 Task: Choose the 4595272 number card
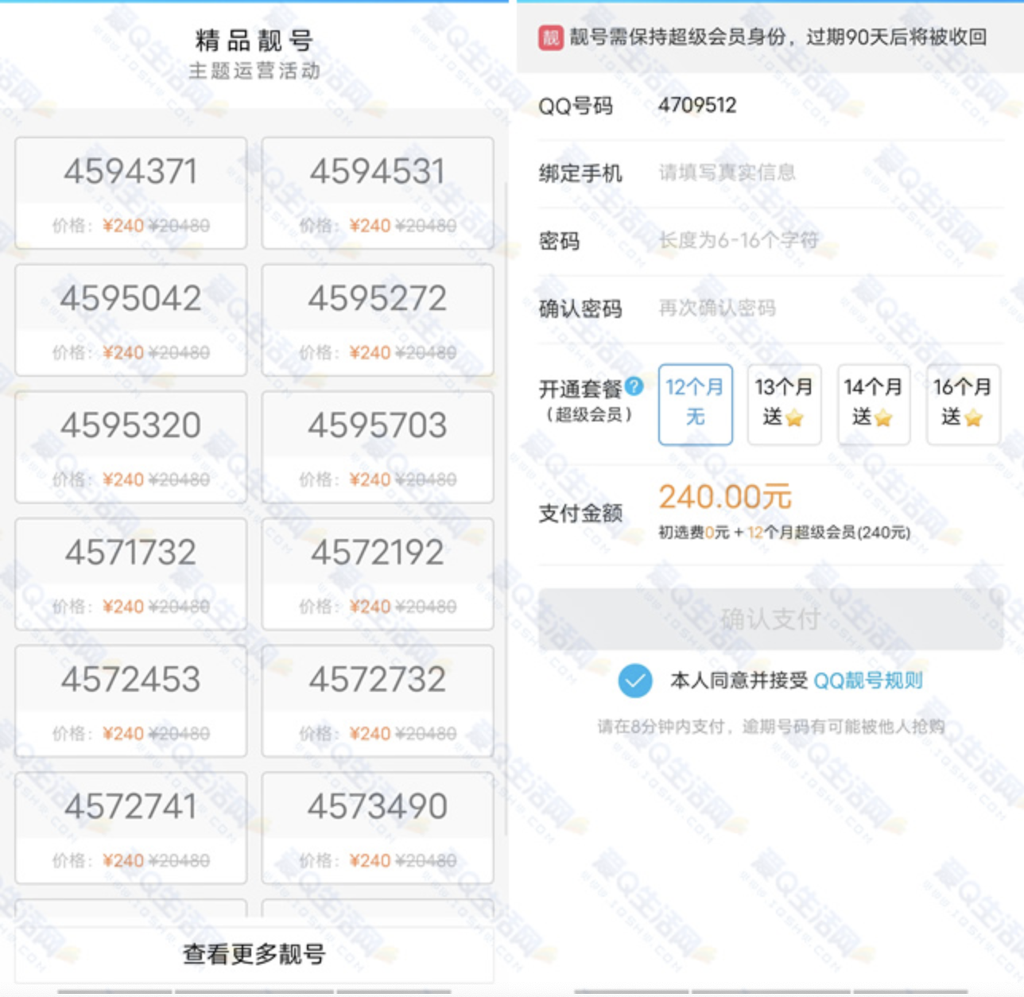pyautogui.click(x=378, y=320)
